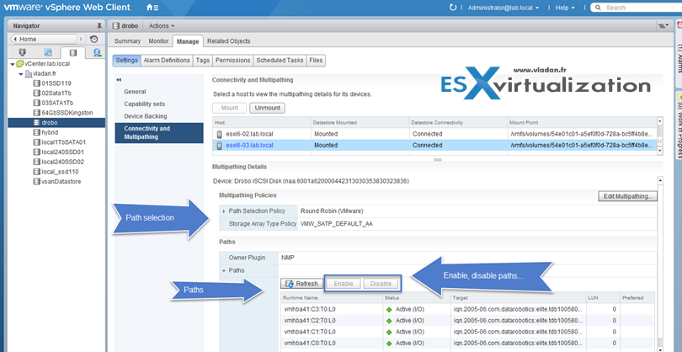
Task: Switch to Networking navigator tab
Action: [x=97, y=53]
